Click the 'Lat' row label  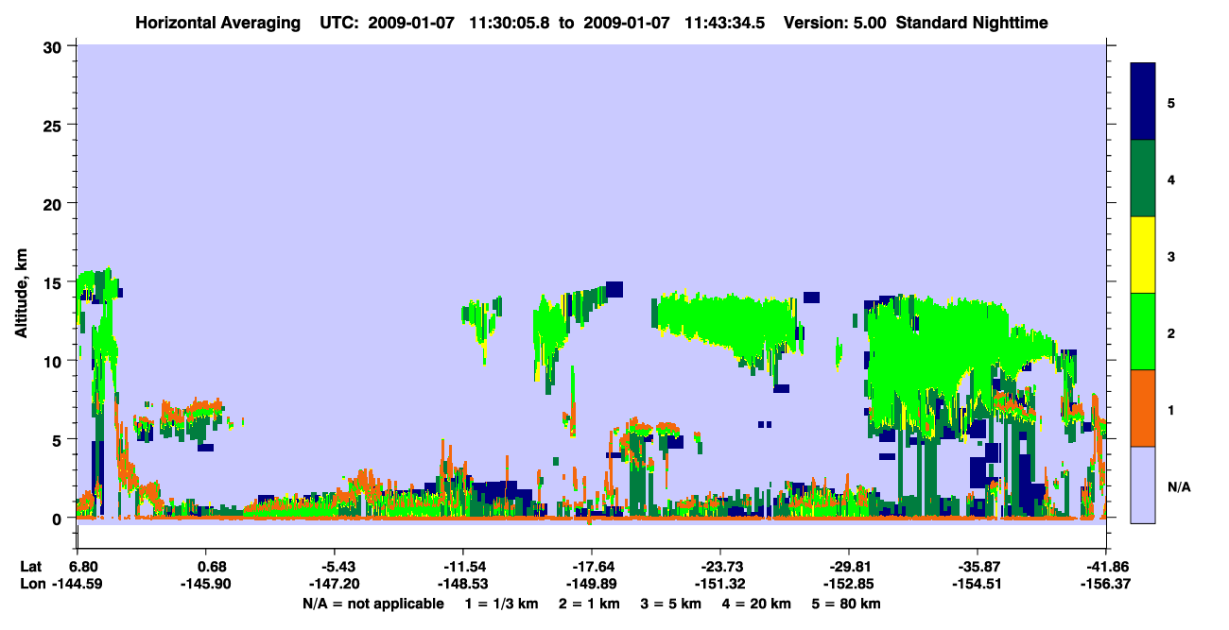[x=31, y=567]
